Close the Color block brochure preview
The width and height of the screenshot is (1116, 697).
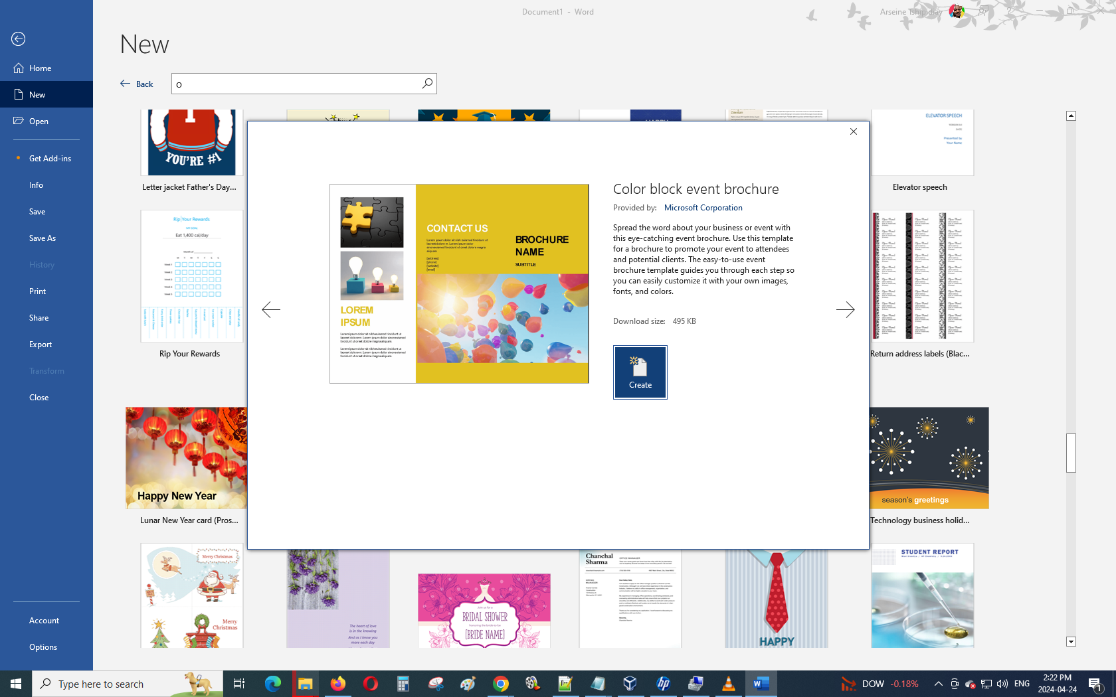click(854, 132)
